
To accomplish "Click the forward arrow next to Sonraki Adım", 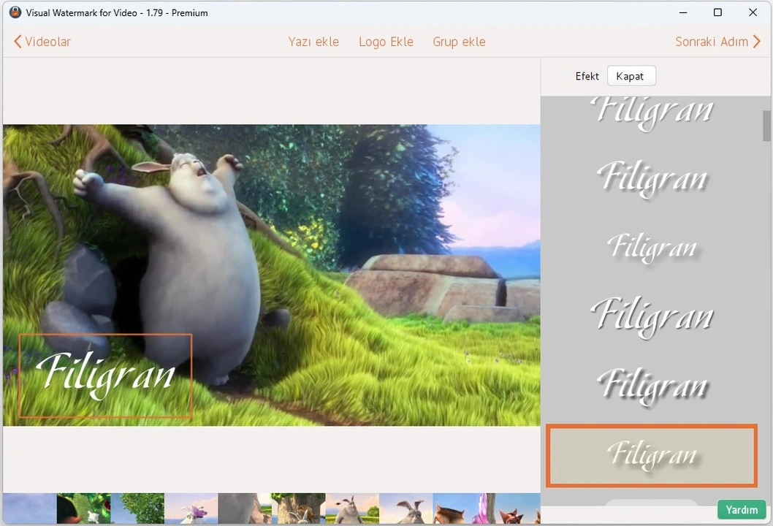I will click(x=757, y=42).
